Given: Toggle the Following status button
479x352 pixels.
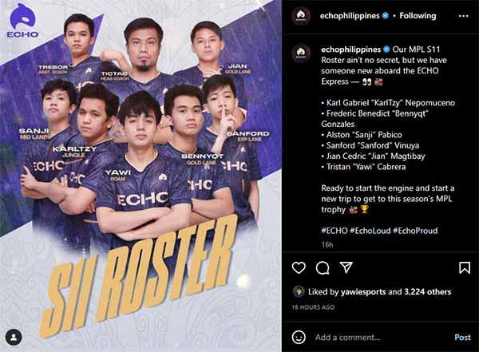Looking at the screenshot, I should (418, 16).
